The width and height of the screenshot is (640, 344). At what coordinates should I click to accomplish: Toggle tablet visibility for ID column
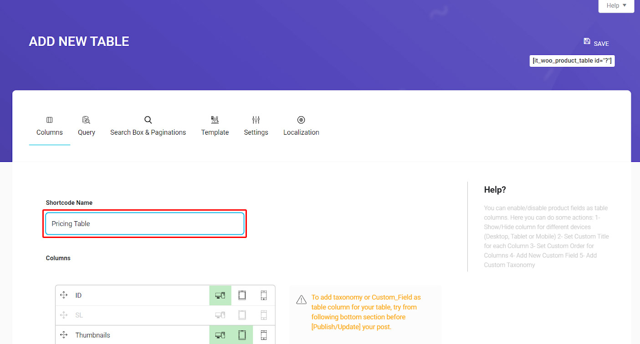point(242,296)
